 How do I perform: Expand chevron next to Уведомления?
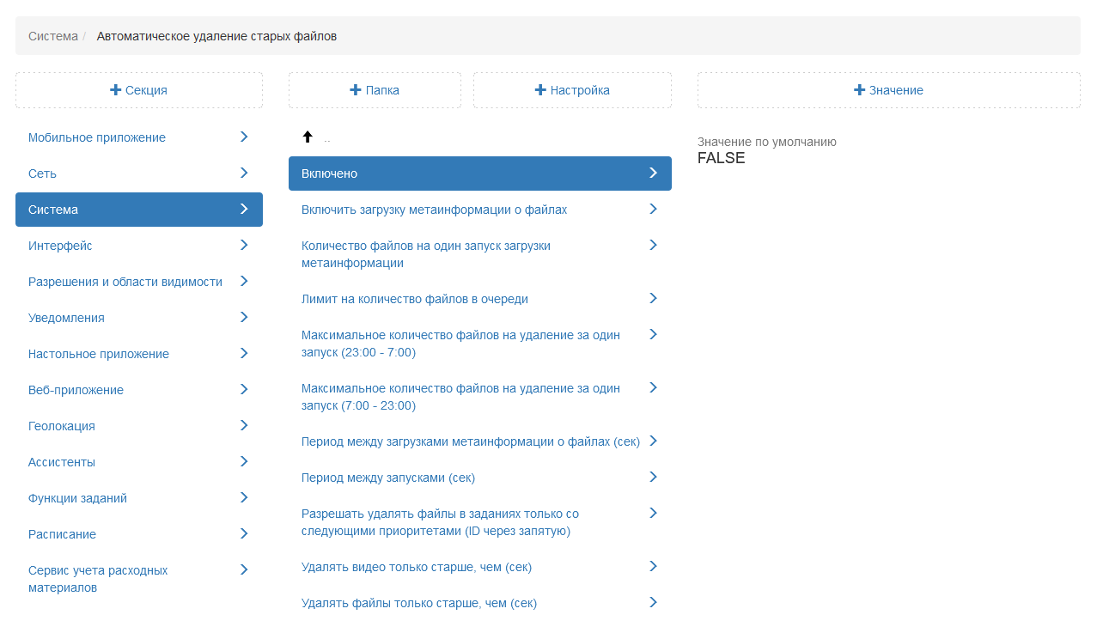click(244, 317)
